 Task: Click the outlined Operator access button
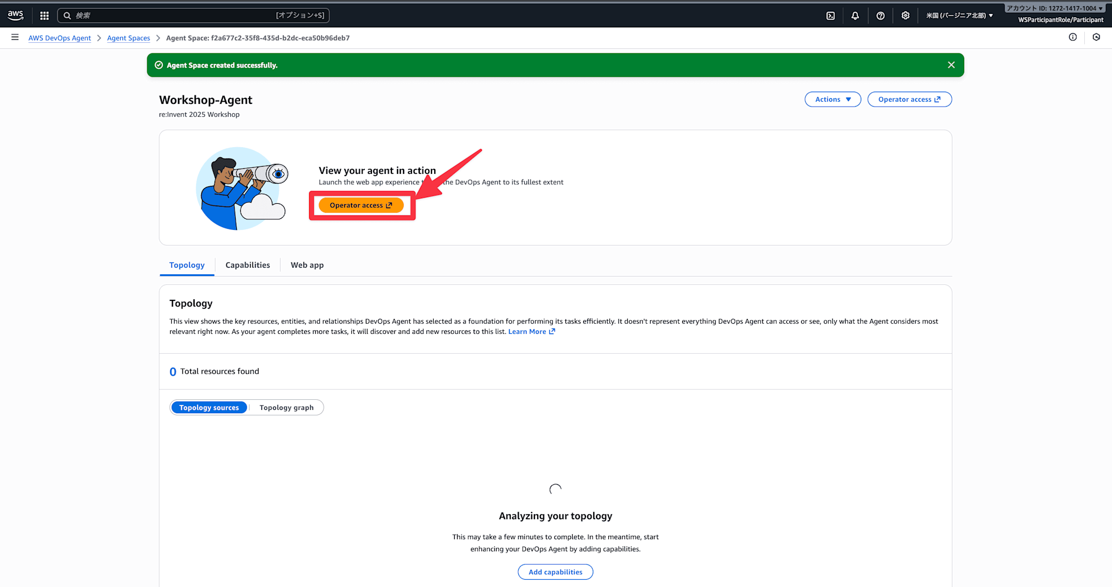(910, 99)
